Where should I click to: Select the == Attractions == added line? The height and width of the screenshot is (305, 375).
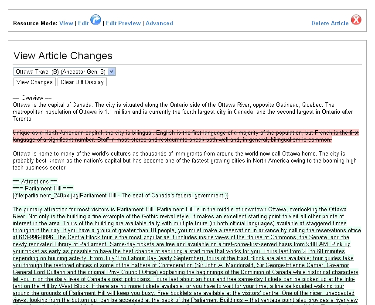click(35, 181)
